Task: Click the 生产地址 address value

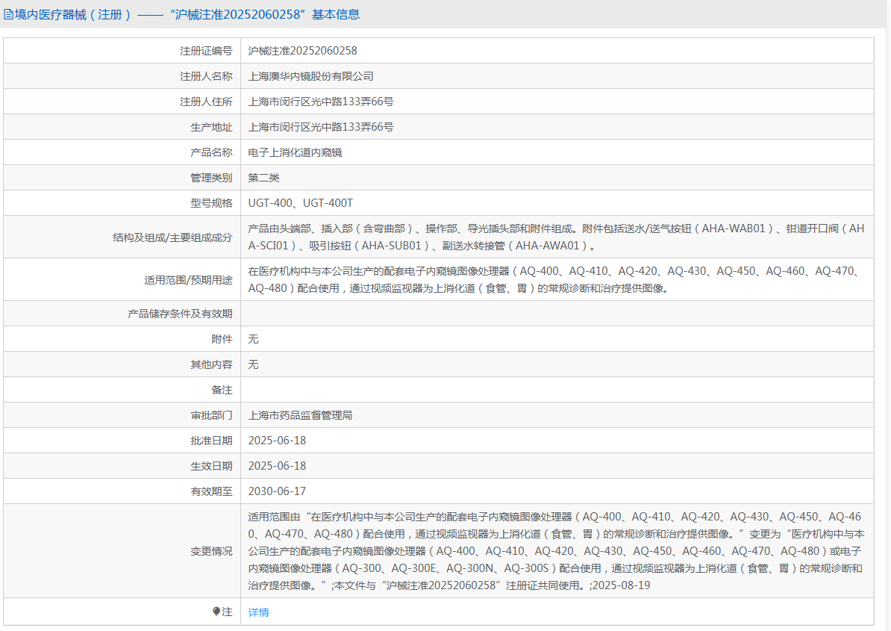Action: click(x=320, y=127)
